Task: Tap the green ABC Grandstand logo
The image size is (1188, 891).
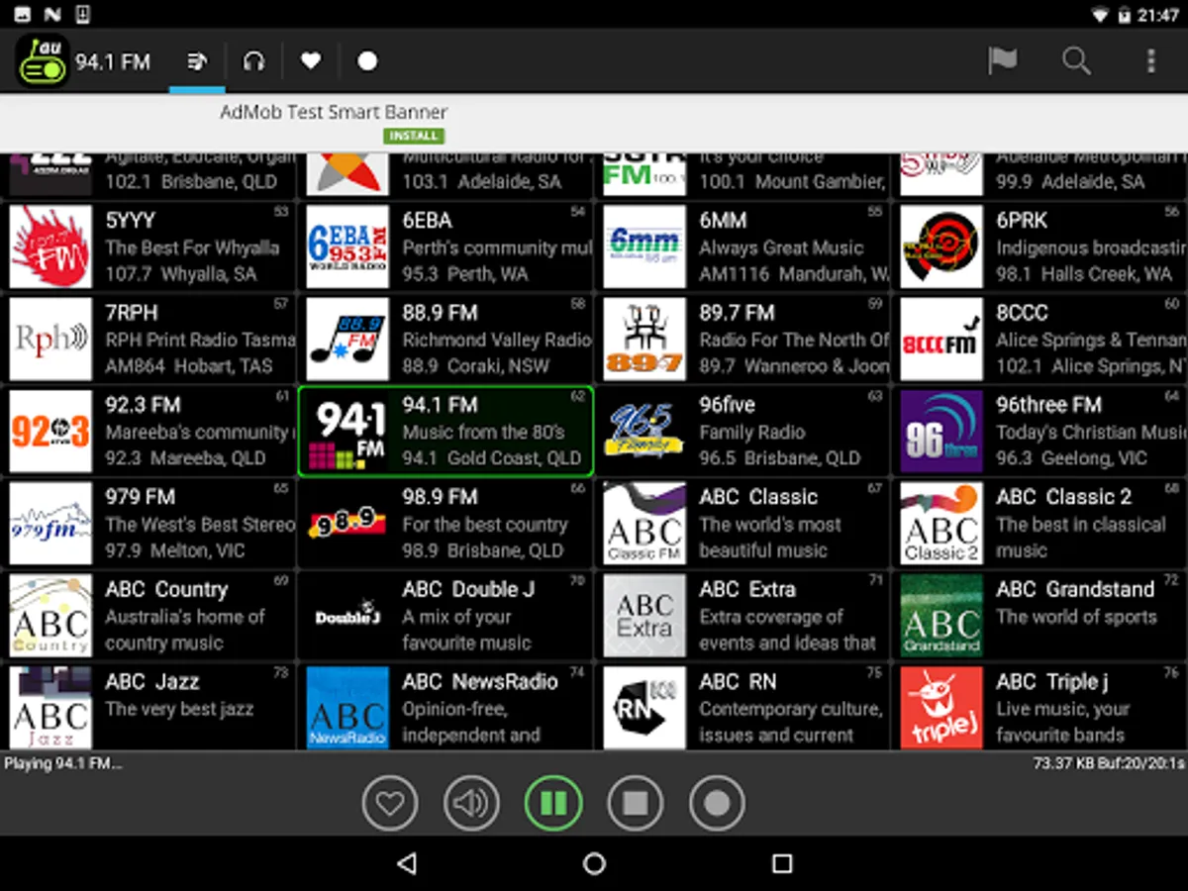Action: point(941,616)
